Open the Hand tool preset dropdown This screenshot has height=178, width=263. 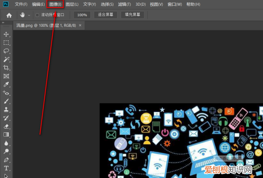pos(29,15)
